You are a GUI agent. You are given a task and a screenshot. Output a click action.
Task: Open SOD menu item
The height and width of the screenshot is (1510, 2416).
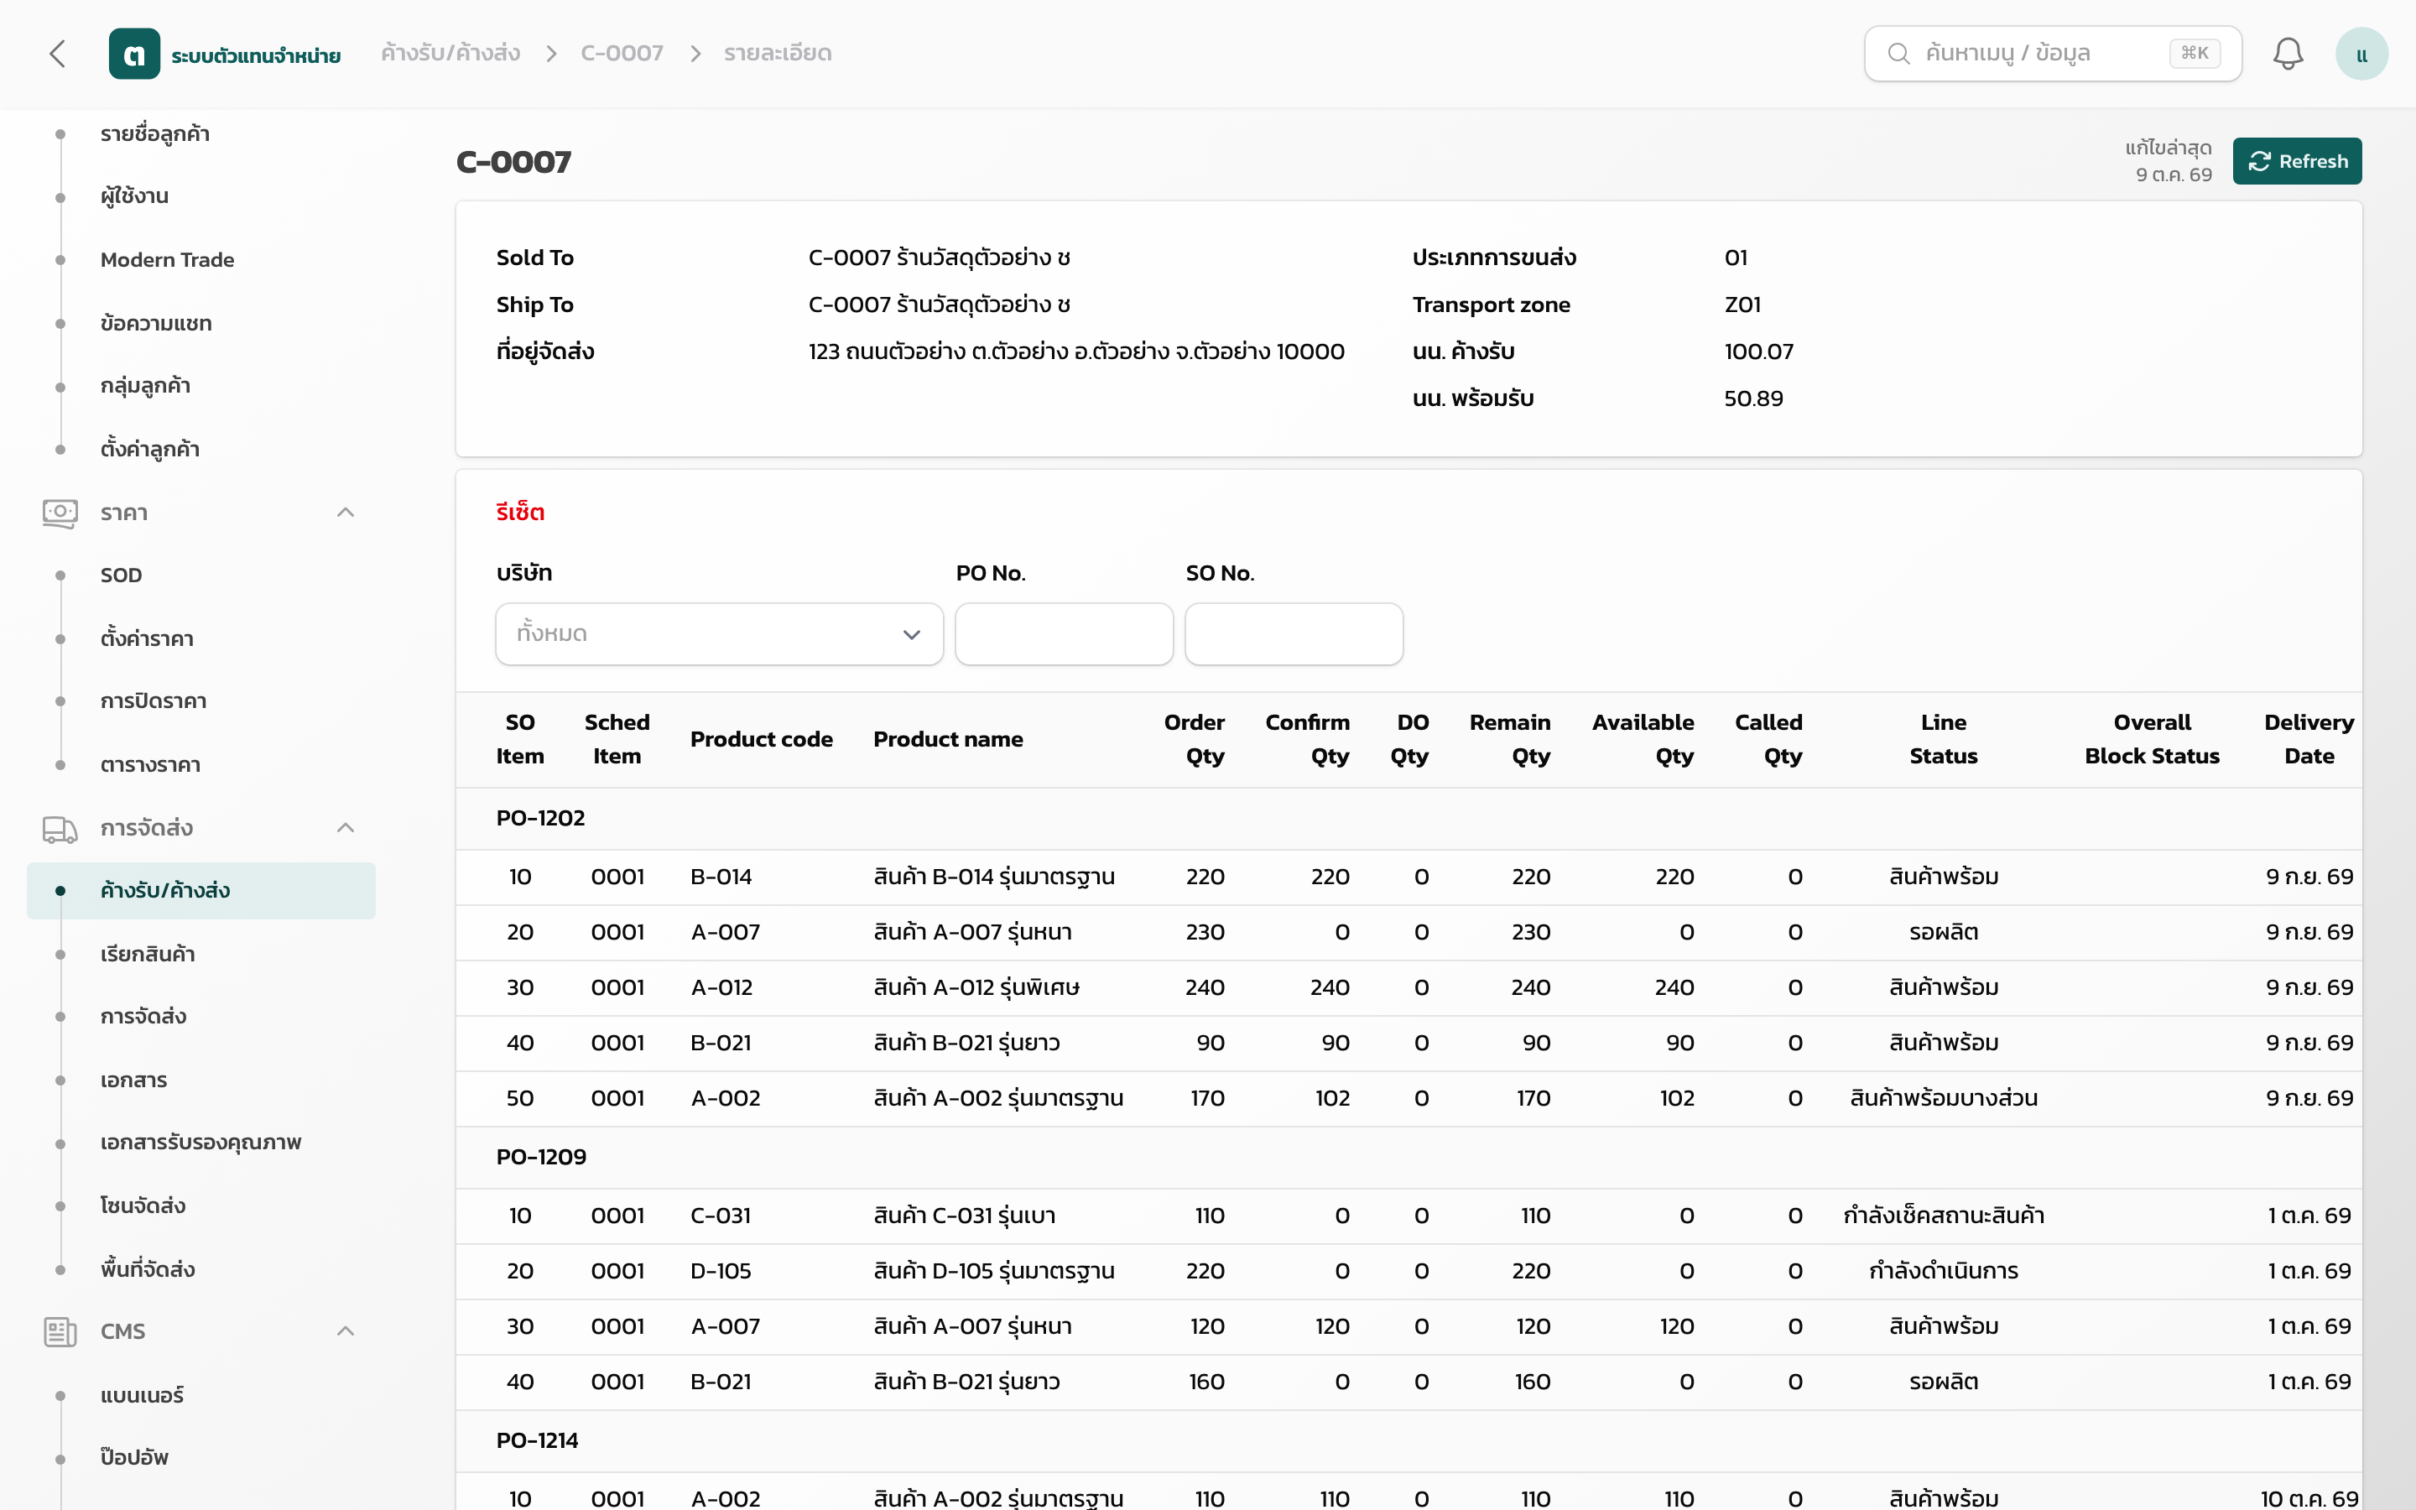point(121,575)
